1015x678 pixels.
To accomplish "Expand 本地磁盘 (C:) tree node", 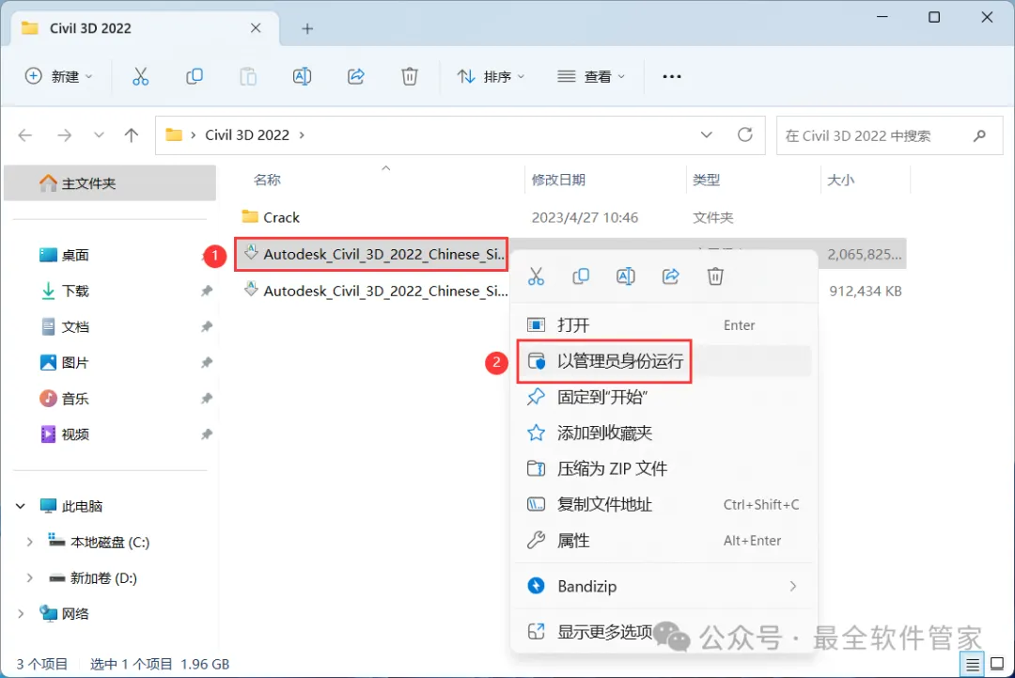I will point(29,542).
